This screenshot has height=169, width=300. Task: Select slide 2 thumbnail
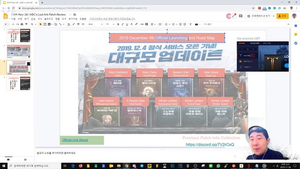pyautogui.click(x=19, y=51)
